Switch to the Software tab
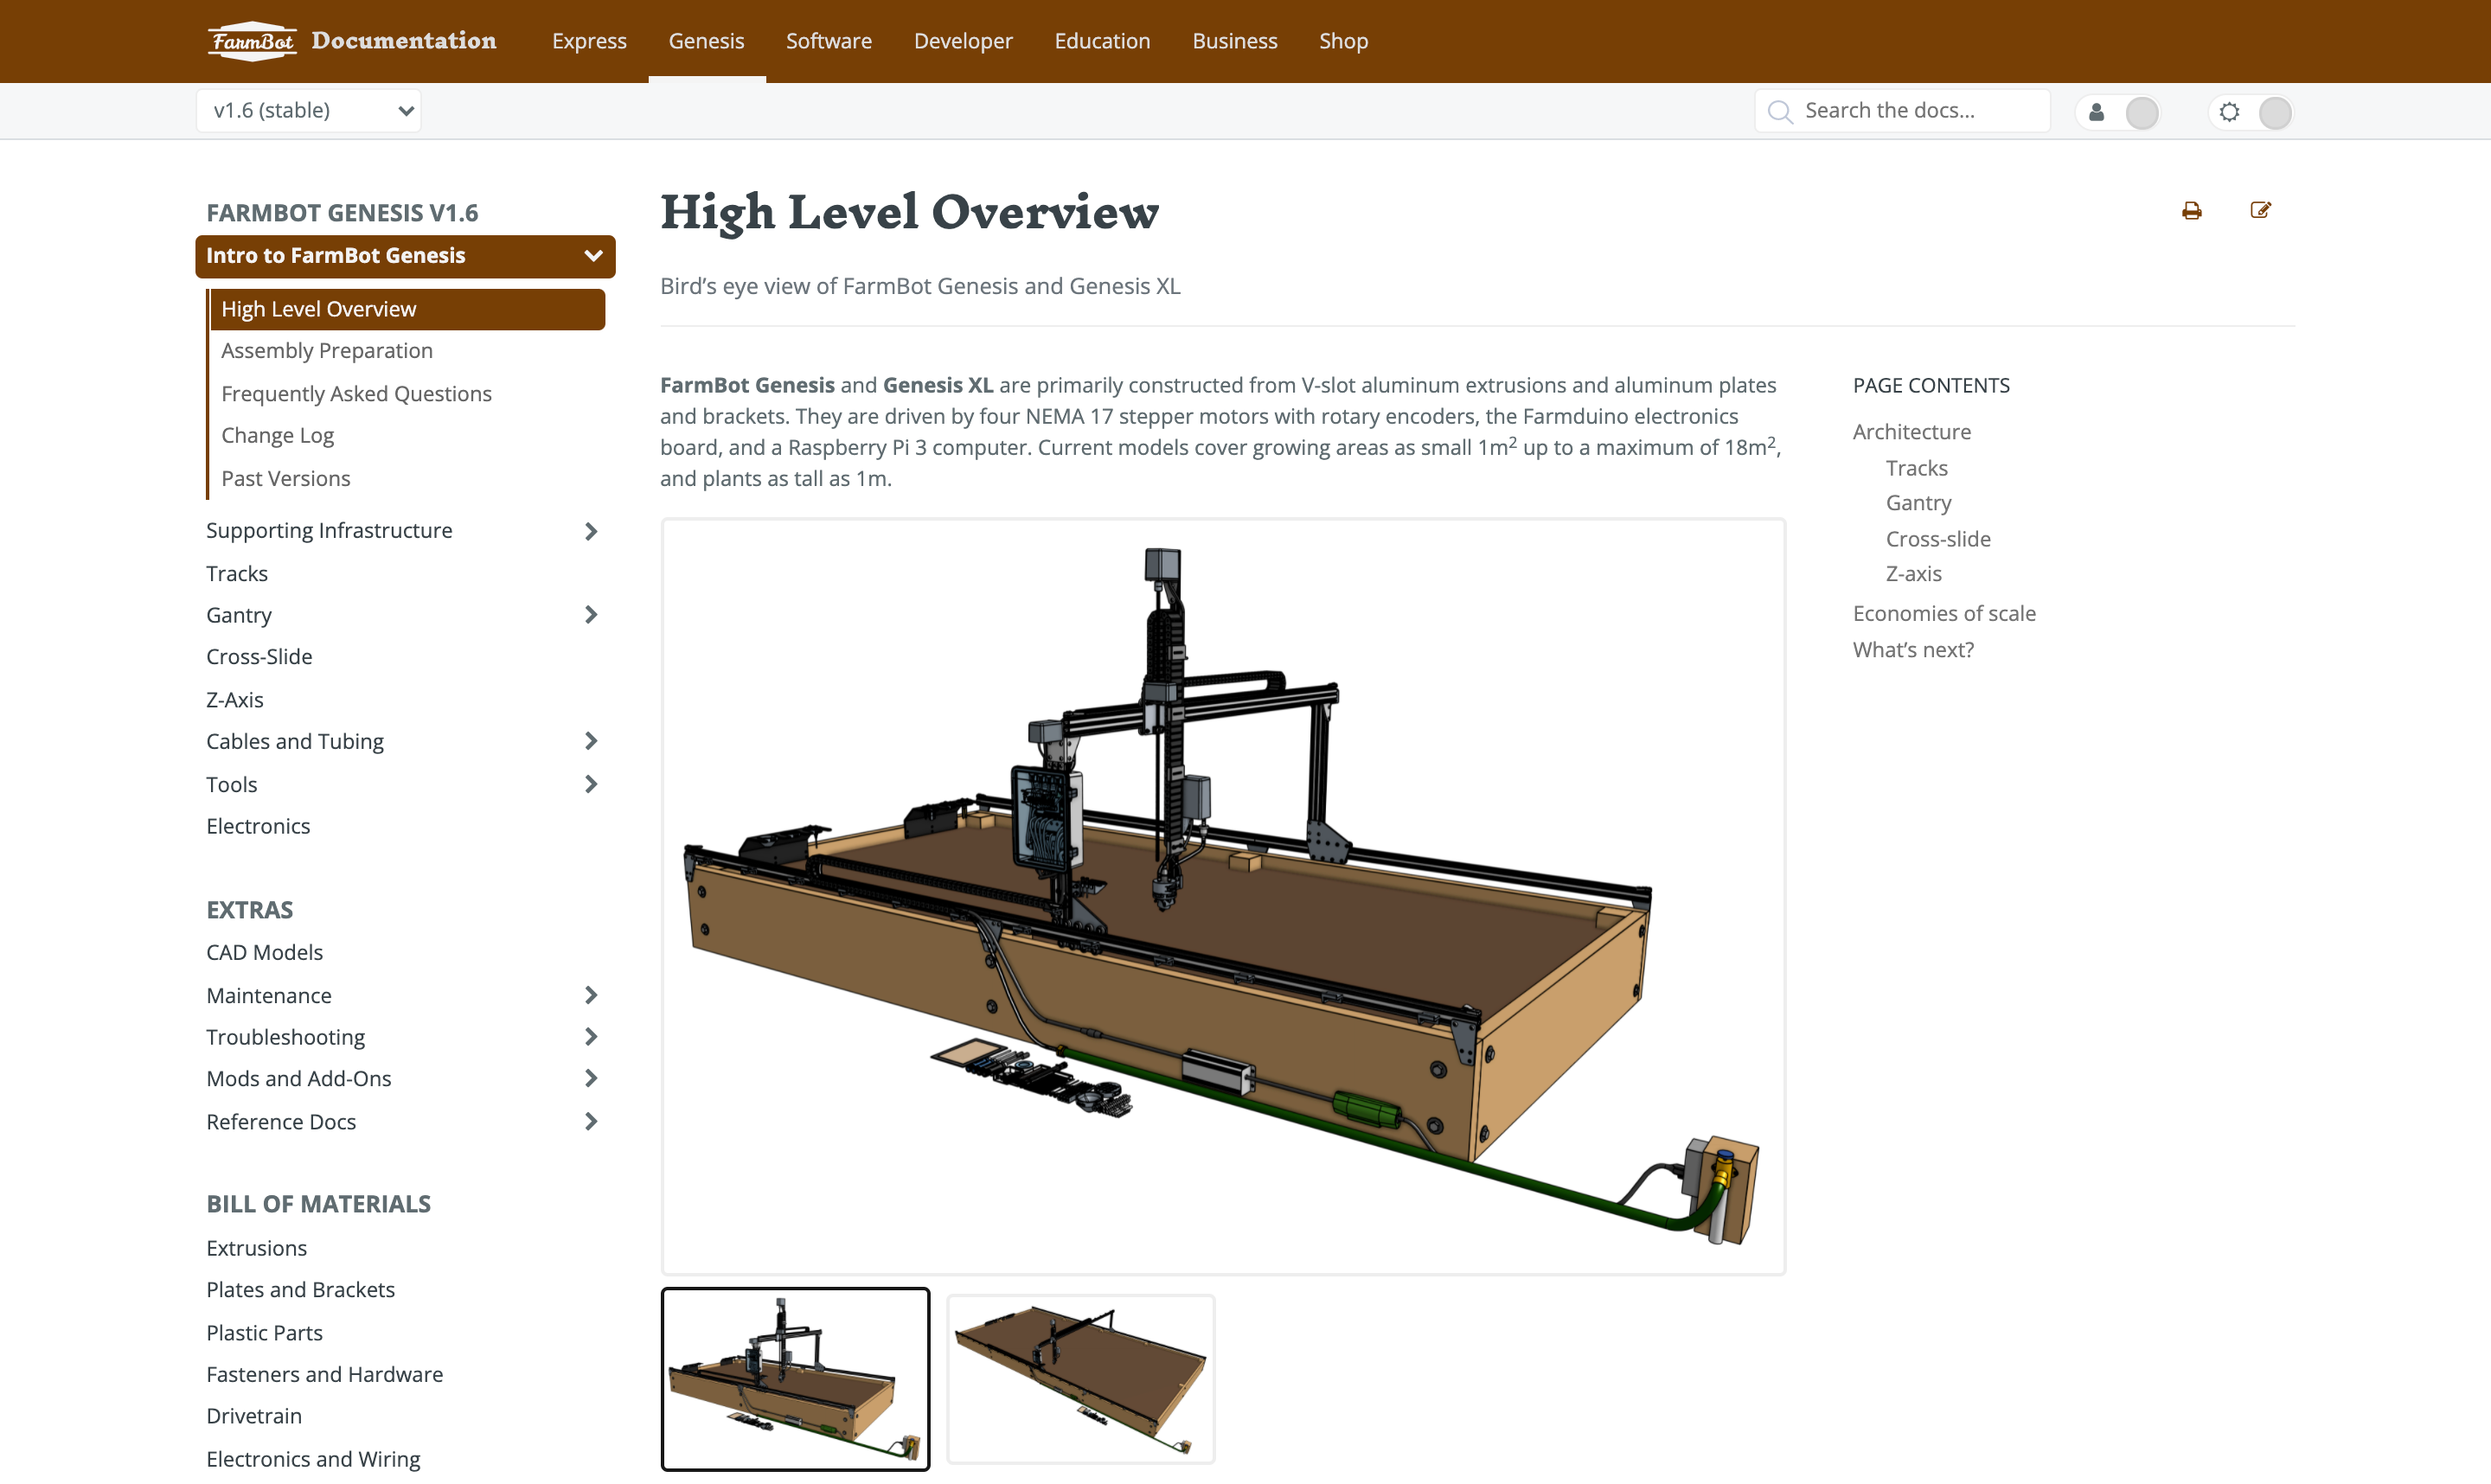Viewport: 2491px width, 1484px height. coord(828,41)
